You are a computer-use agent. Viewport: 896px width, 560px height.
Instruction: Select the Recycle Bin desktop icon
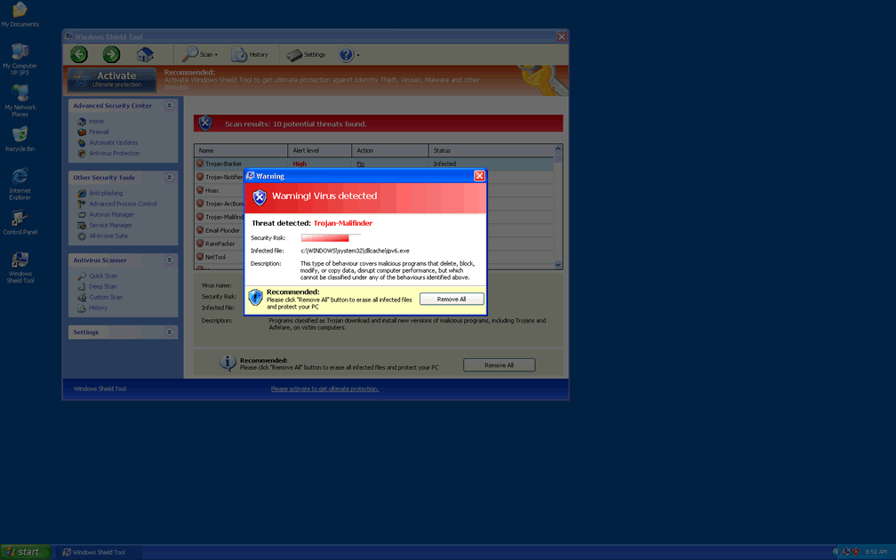[20, 139]
